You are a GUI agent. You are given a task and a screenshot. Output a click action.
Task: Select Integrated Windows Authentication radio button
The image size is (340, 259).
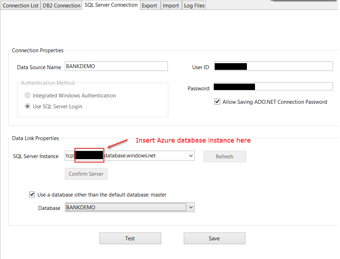click(27, 96)
